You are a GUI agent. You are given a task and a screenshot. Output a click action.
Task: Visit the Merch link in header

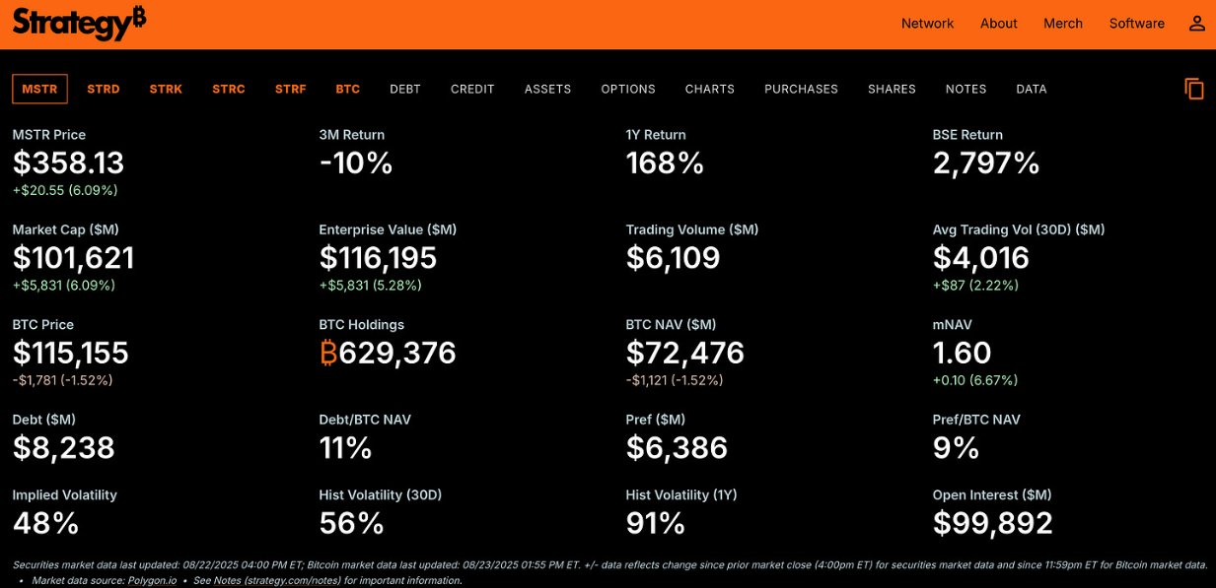1063,24
